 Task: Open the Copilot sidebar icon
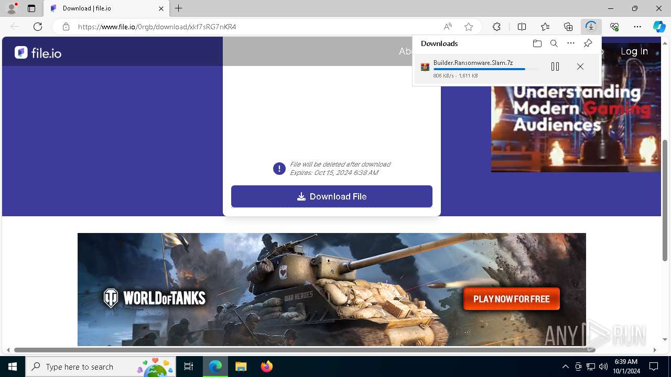[659, 27]
